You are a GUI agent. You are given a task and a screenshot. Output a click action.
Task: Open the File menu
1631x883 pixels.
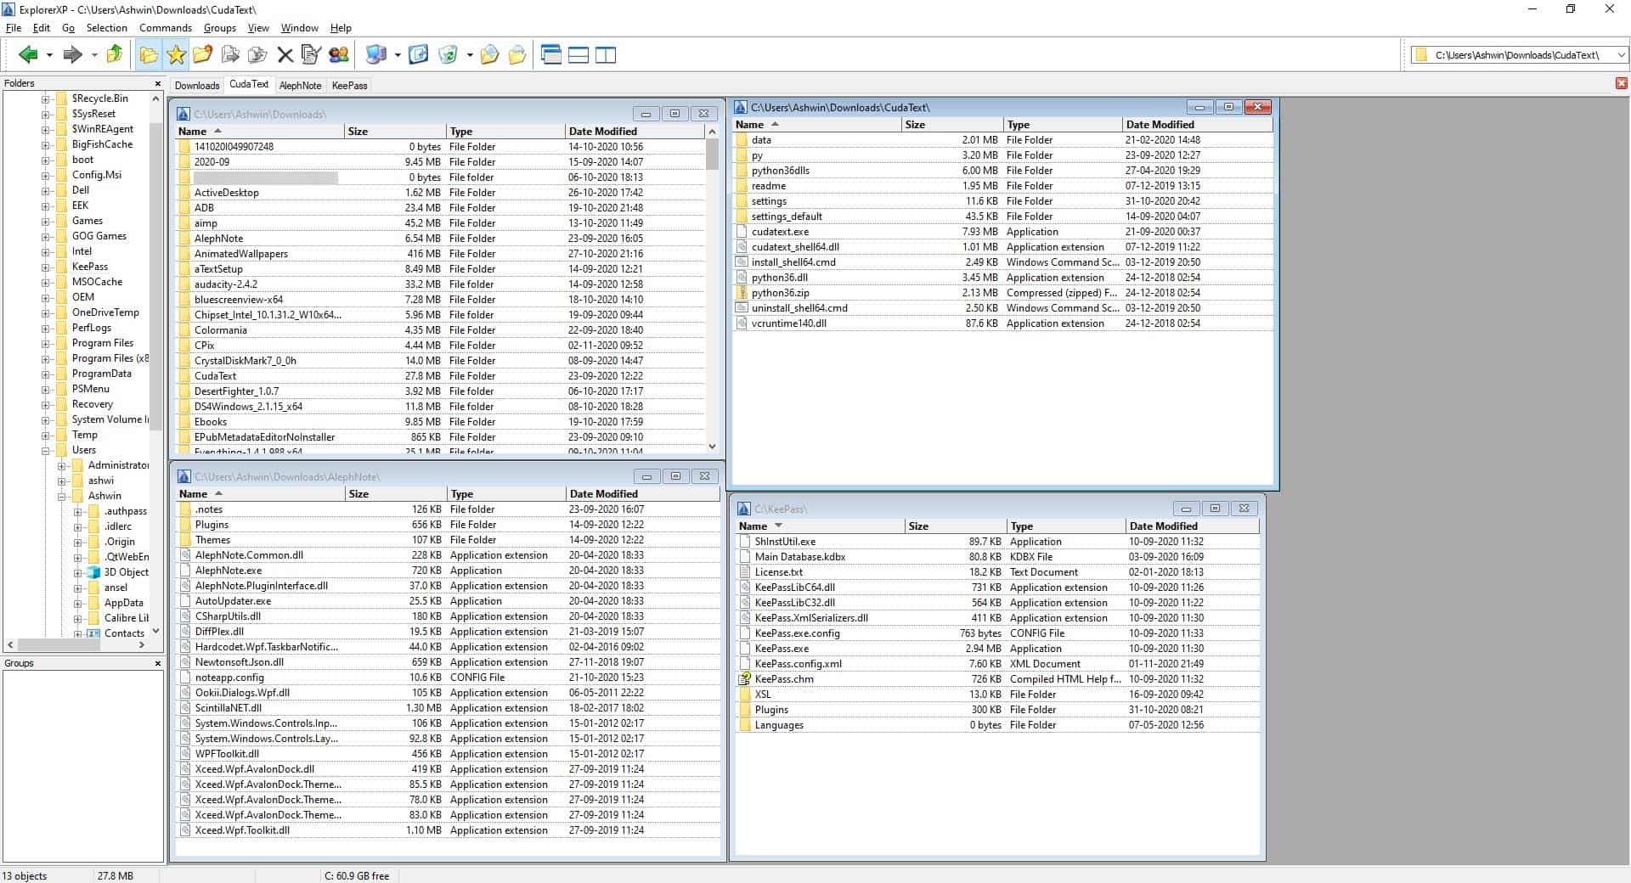(x=14, y=28)
